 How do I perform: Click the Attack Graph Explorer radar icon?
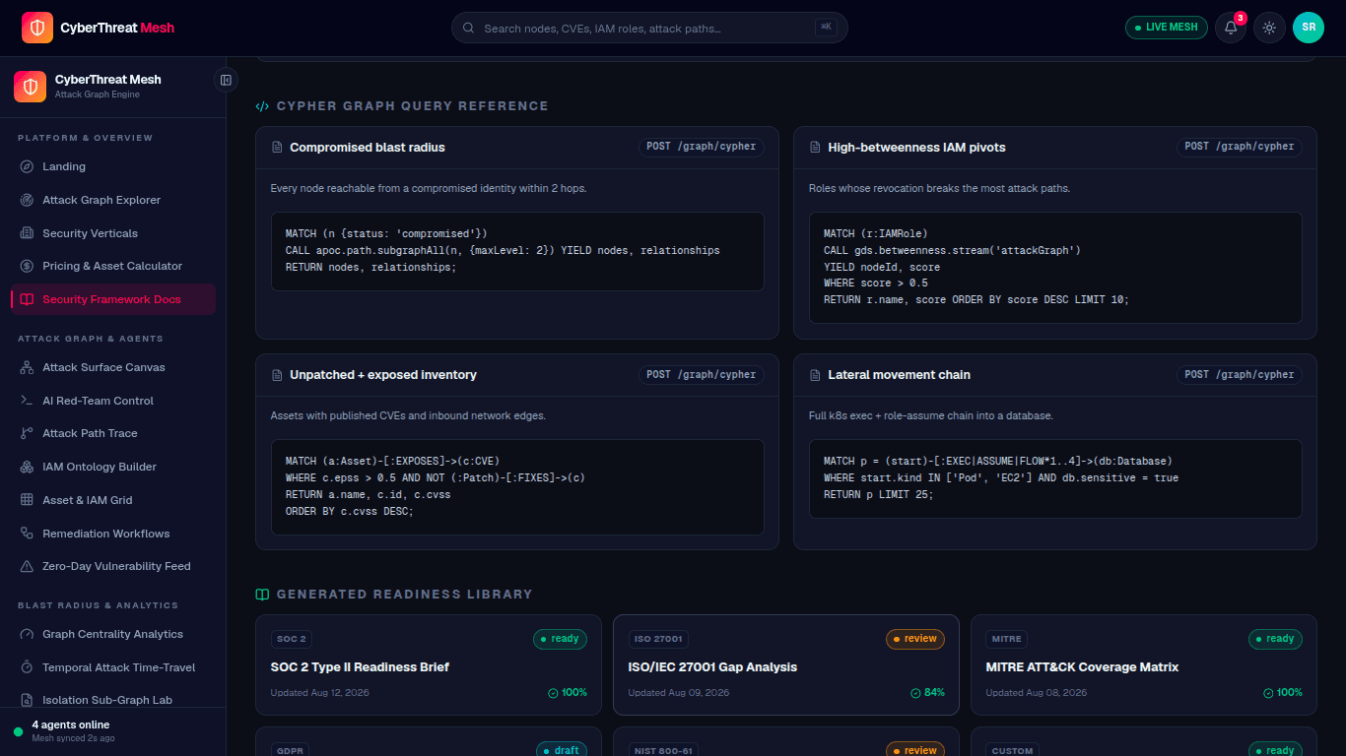27,200
